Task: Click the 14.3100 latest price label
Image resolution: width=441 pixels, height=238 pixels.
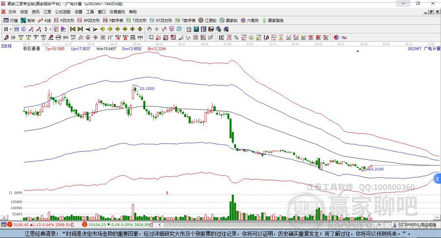Action: (x=376, y=169)
